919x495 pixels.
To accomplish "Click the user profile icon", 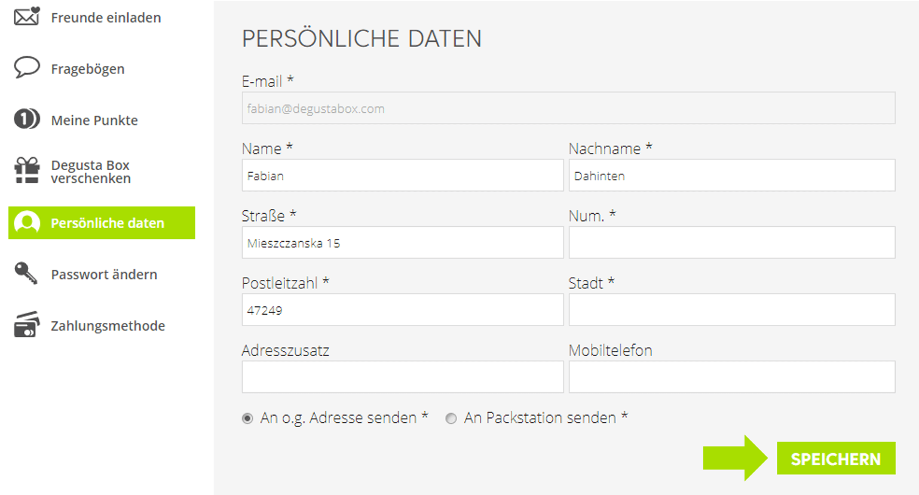I will [27, 223].
